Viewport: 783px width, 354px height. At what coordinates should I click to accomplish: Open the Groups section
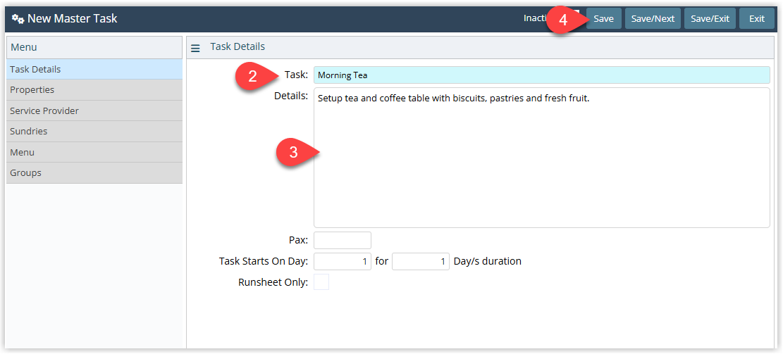[94, 173]
